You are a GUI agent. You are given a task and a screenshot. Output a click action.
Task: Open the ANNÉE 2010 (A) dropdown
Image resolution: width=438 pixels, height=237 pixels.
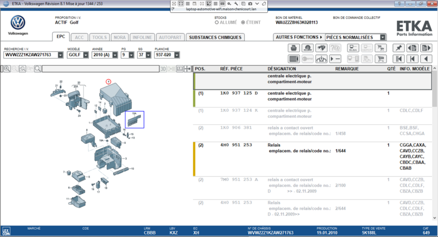[x=115, y=55]
